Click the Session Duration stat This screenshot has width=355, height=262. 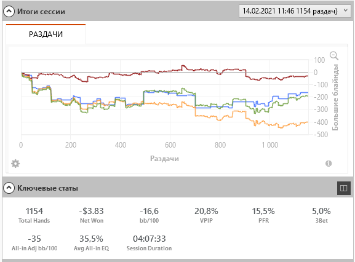150,243
